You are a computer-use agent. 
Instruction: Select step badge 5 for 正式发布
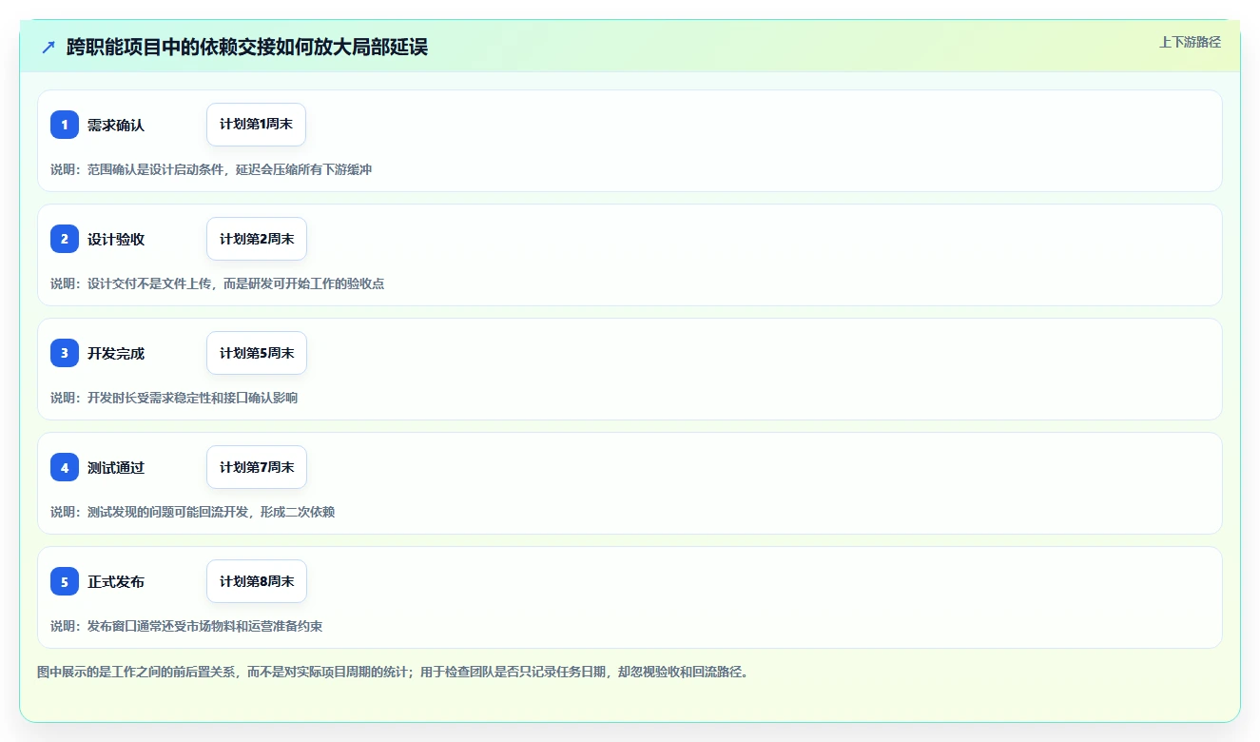(65, 581)
